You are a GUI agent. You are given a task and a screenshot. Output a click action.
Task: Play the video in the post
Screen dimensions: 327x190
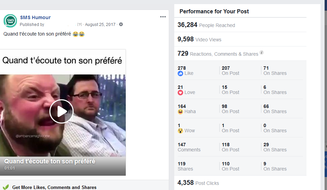pyautogui.click(x=62, y=111)
